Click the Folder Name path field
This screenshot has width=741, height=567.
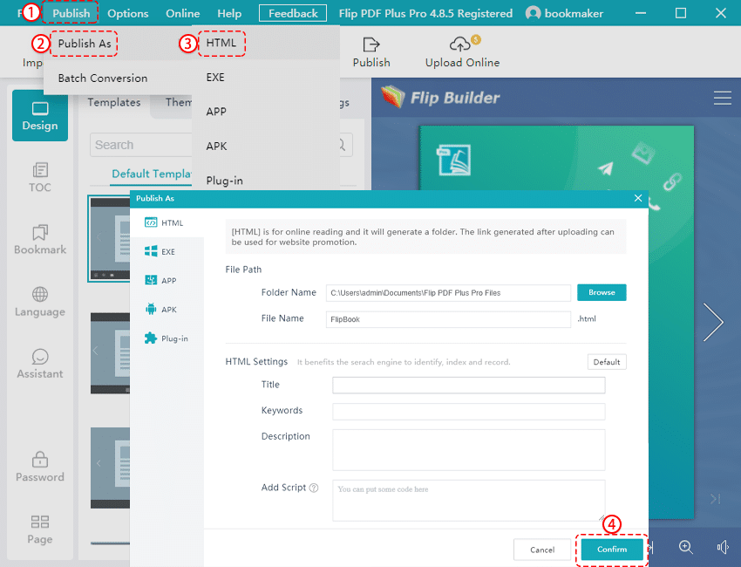click(448, 293)
